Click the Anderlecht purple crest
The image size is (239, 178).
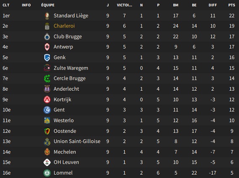(x=47, y=89)
